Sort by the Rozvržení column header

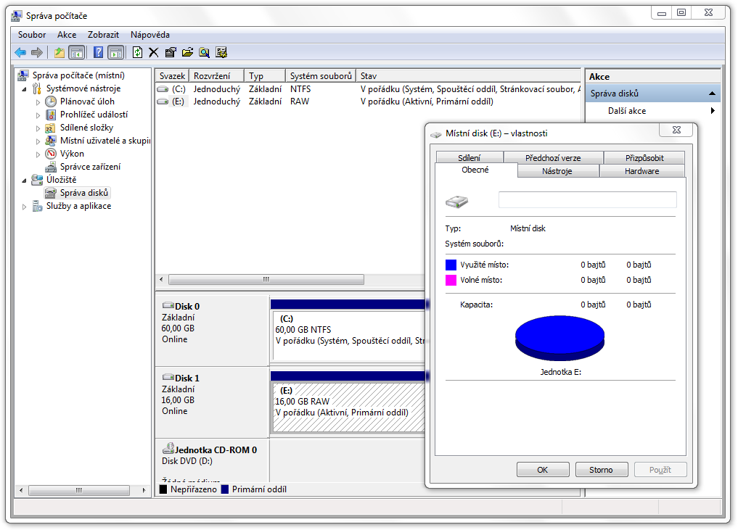pos(216,75)
